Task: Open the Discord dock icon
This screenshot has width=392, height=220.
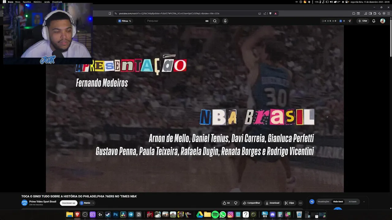Action: coord(273,215)
